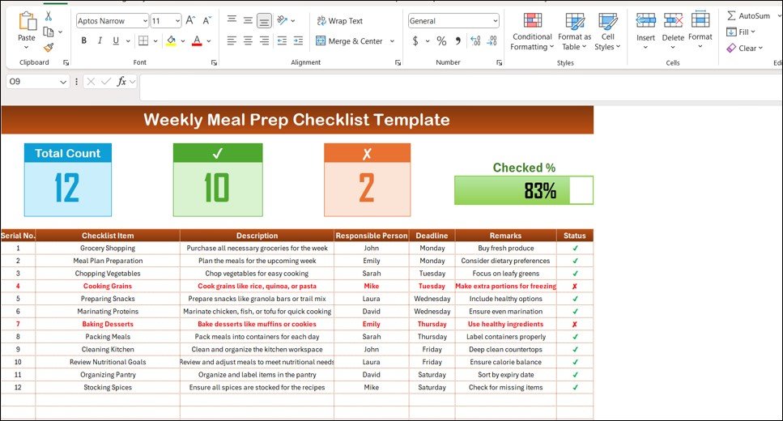Screen dimensions: 783x421
Task: Select the Responsible Person column header
Action: 371,236
